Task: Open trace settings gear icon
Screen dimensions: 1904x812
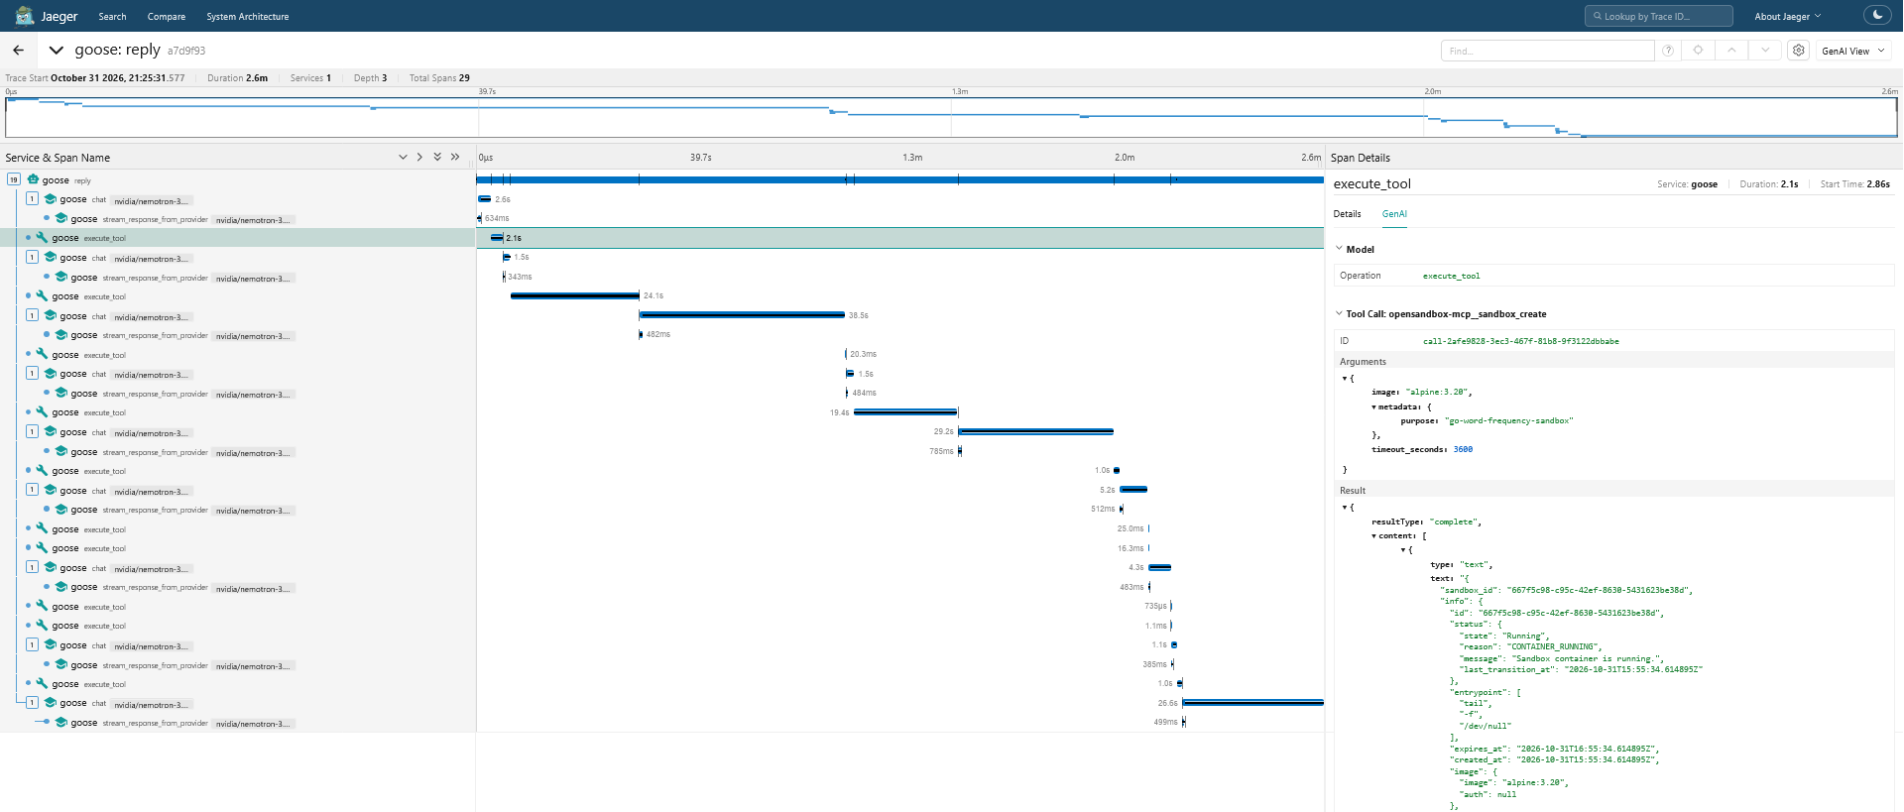Action: point(1798,51)
